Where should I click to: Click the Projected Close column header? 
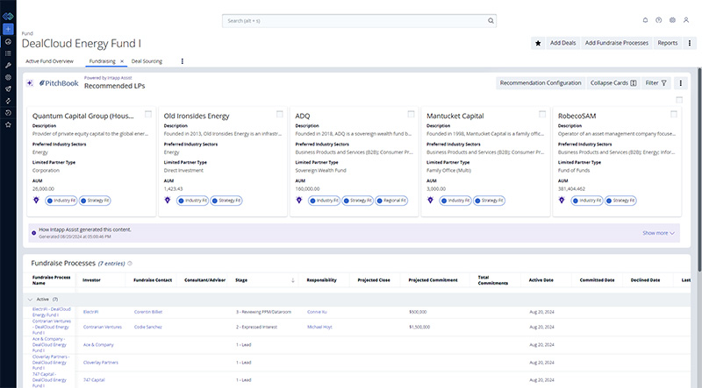[x=374, y=280]
